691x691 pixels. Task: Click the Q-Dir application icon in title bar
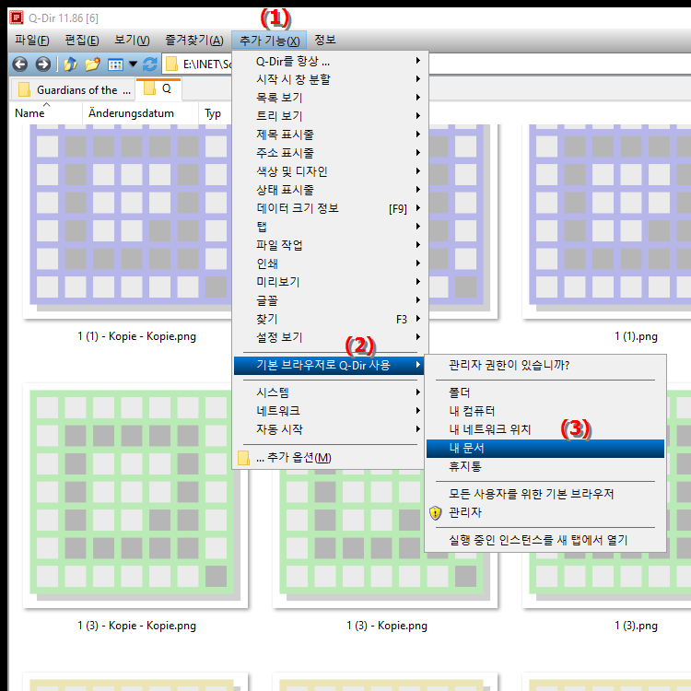17,18
